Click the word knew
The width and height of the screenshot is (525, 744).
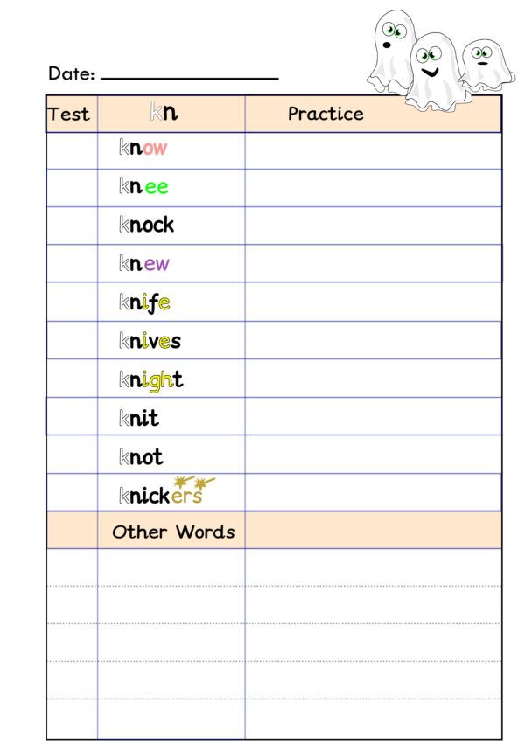pyautogui.click(x=143, y=262)
